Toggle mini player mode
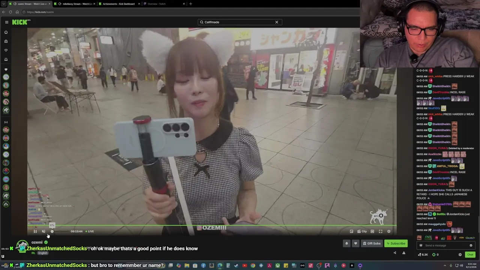This screenshot has height=270, width=480. tap(351, 231)
